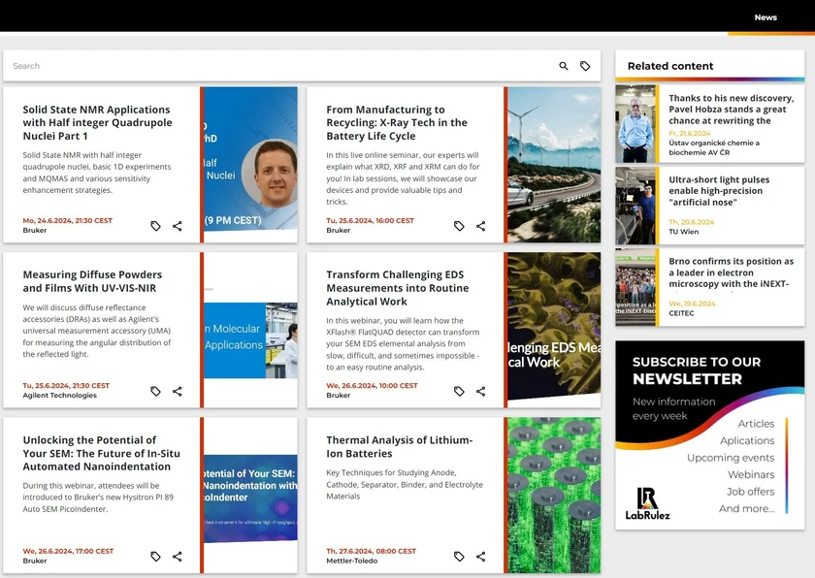Click the Solid State NMR presenter thumbnail
The image size is (815, 578).
pyautogui.click(x=250, y=165)
